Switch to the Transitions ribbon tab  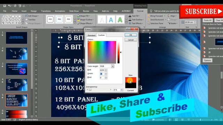[46, 11]
